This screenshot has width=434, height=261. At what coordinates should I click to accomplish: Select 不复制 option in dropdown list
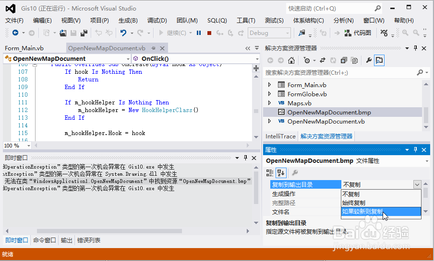(381, 194)
